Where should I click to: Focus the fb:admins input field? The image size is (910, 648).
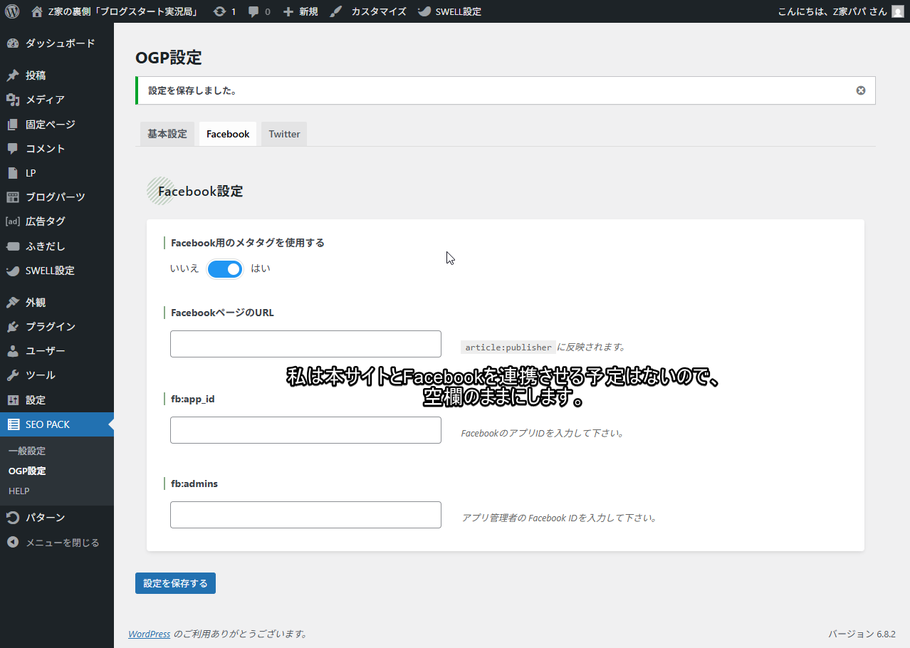point(305,515)
